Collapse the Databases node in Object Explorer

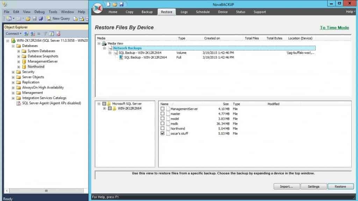[13, 46]
